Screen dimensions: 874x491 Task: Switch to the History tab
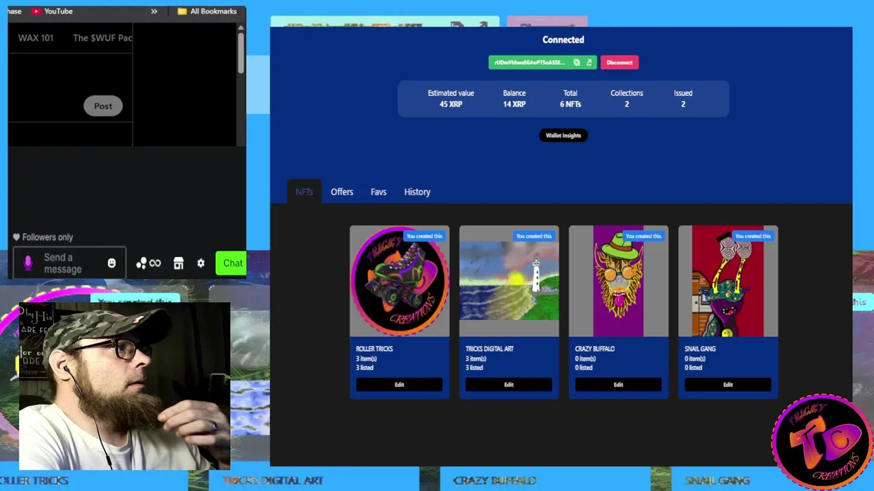pyautogui.click(x=417, y=192)
